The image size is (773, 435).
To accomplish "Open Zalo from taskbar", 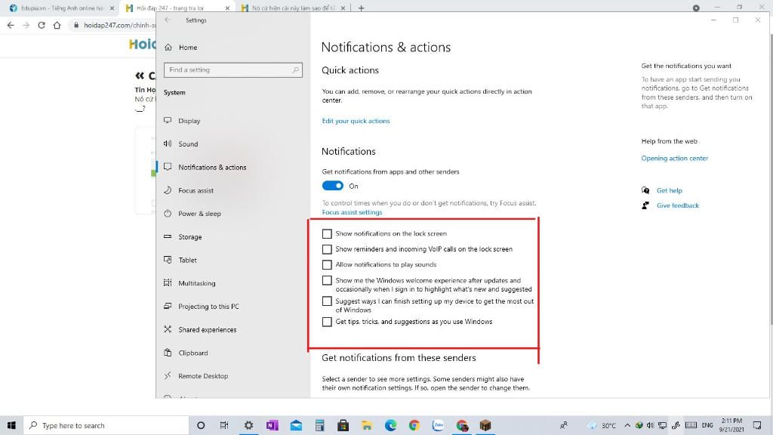I will point(438,425).
